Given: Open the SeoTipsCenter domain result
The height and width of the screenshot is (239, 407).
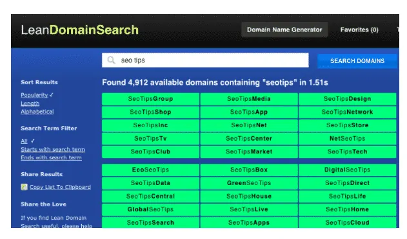Looking at the screenshot, I should tap(249, 138).
